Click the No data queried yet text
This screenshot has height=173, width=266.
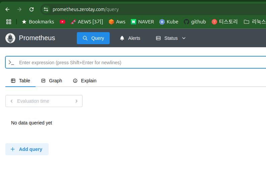click(32, 123)
